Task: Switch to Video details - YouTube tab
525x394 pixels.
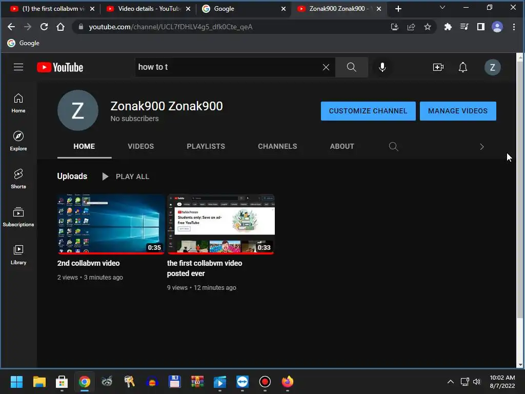Action: pos(144,9)
